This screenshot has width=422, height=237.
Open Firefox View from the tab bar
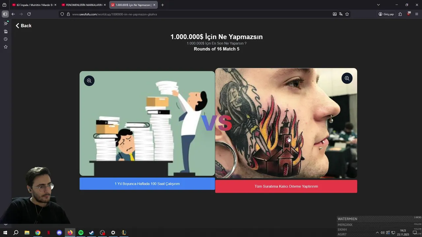(x=4, y=5)
